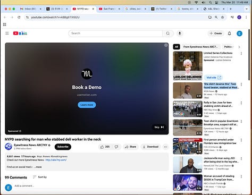The width and height of the screenshot is (252, 195).
Task: Switch to the Inbox Gmail tab
Action: pos(30,9)
